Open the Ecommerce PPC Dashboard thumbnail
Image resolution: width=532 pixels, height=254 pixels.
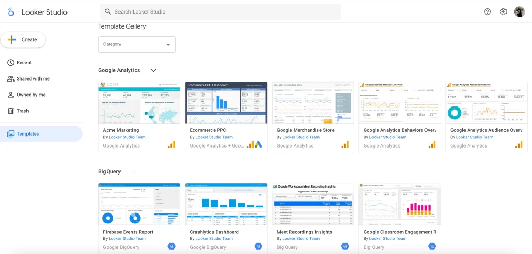227,102
